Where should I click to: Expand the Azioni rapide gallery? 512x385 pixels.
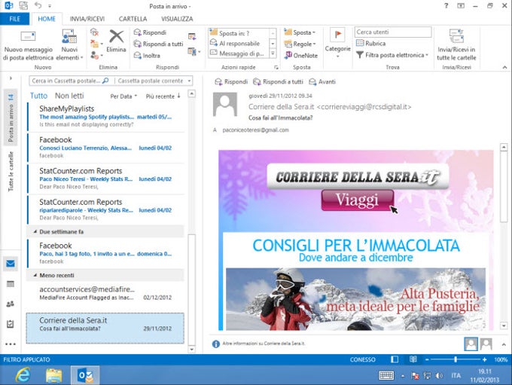coord(273,53)
